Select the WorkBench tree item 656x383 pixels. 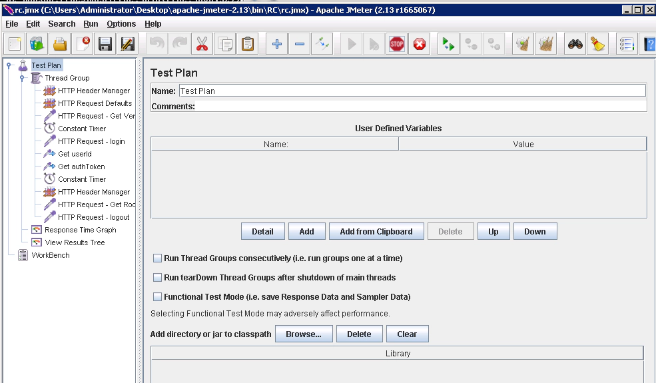pyautogui.click(x=50, y=255)
